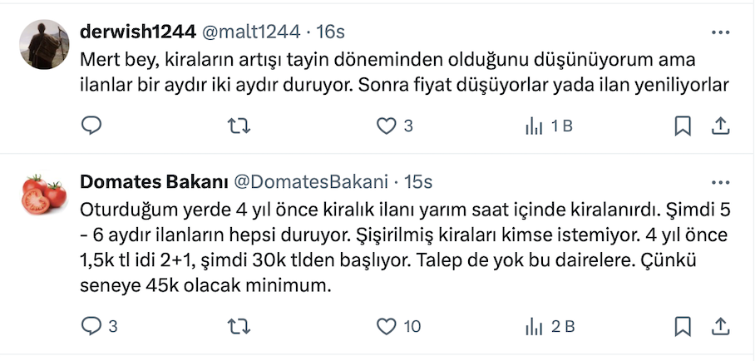Open more options for derwish1244's tweet

click(x=720, y=32)
